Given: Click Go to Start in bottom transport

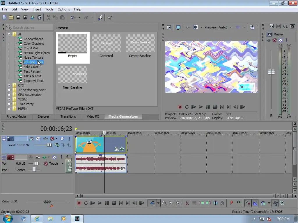Looking at the screenshot, I should [x=121, y=203].
